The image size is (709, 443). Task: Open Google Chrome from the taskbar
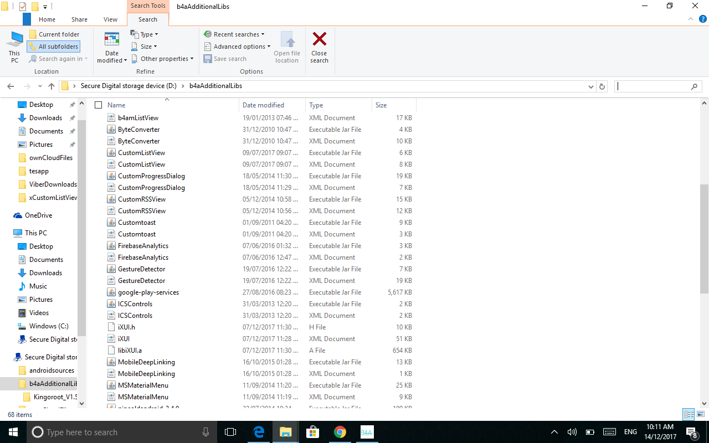tap(340, 432)
